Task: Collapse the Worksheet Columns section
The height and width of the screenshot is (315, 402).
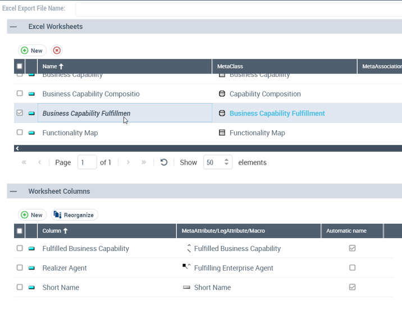Action: 13,191
